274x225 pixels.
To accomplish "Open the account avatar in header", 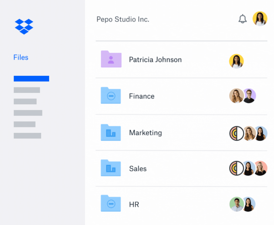I will 260,19.
